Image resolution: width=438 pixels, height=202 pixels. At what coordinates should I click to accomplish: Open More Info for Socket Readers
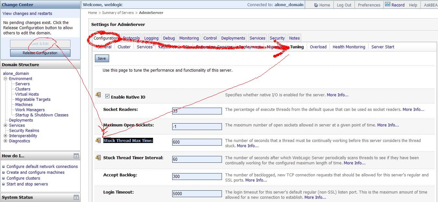pos(413,110)
